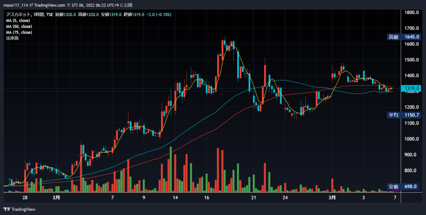This screenshot has width=426, height=215.
Task: Click the '9' date on the time axis
Action: 144,198
